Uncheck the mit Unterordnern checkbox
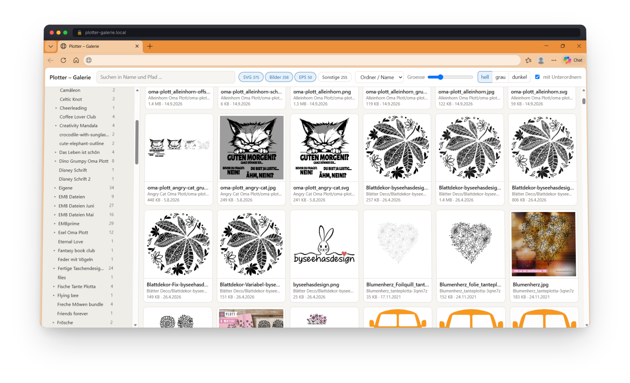This screenshot has height=383, width=630. pos(537,77)
